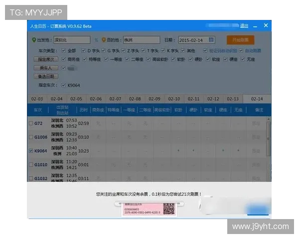Viewport: 299px width, 239px height.
Task: Select the 02-12 date tab
Action: click(213, 99)
